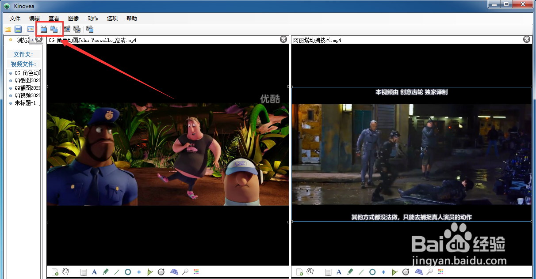Select pencil tool under CG animation video

105,272
